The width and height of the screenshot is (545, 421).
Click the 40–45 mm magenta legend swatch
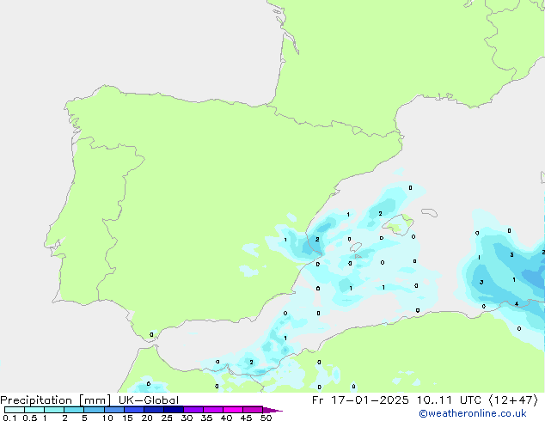(233, 410)
